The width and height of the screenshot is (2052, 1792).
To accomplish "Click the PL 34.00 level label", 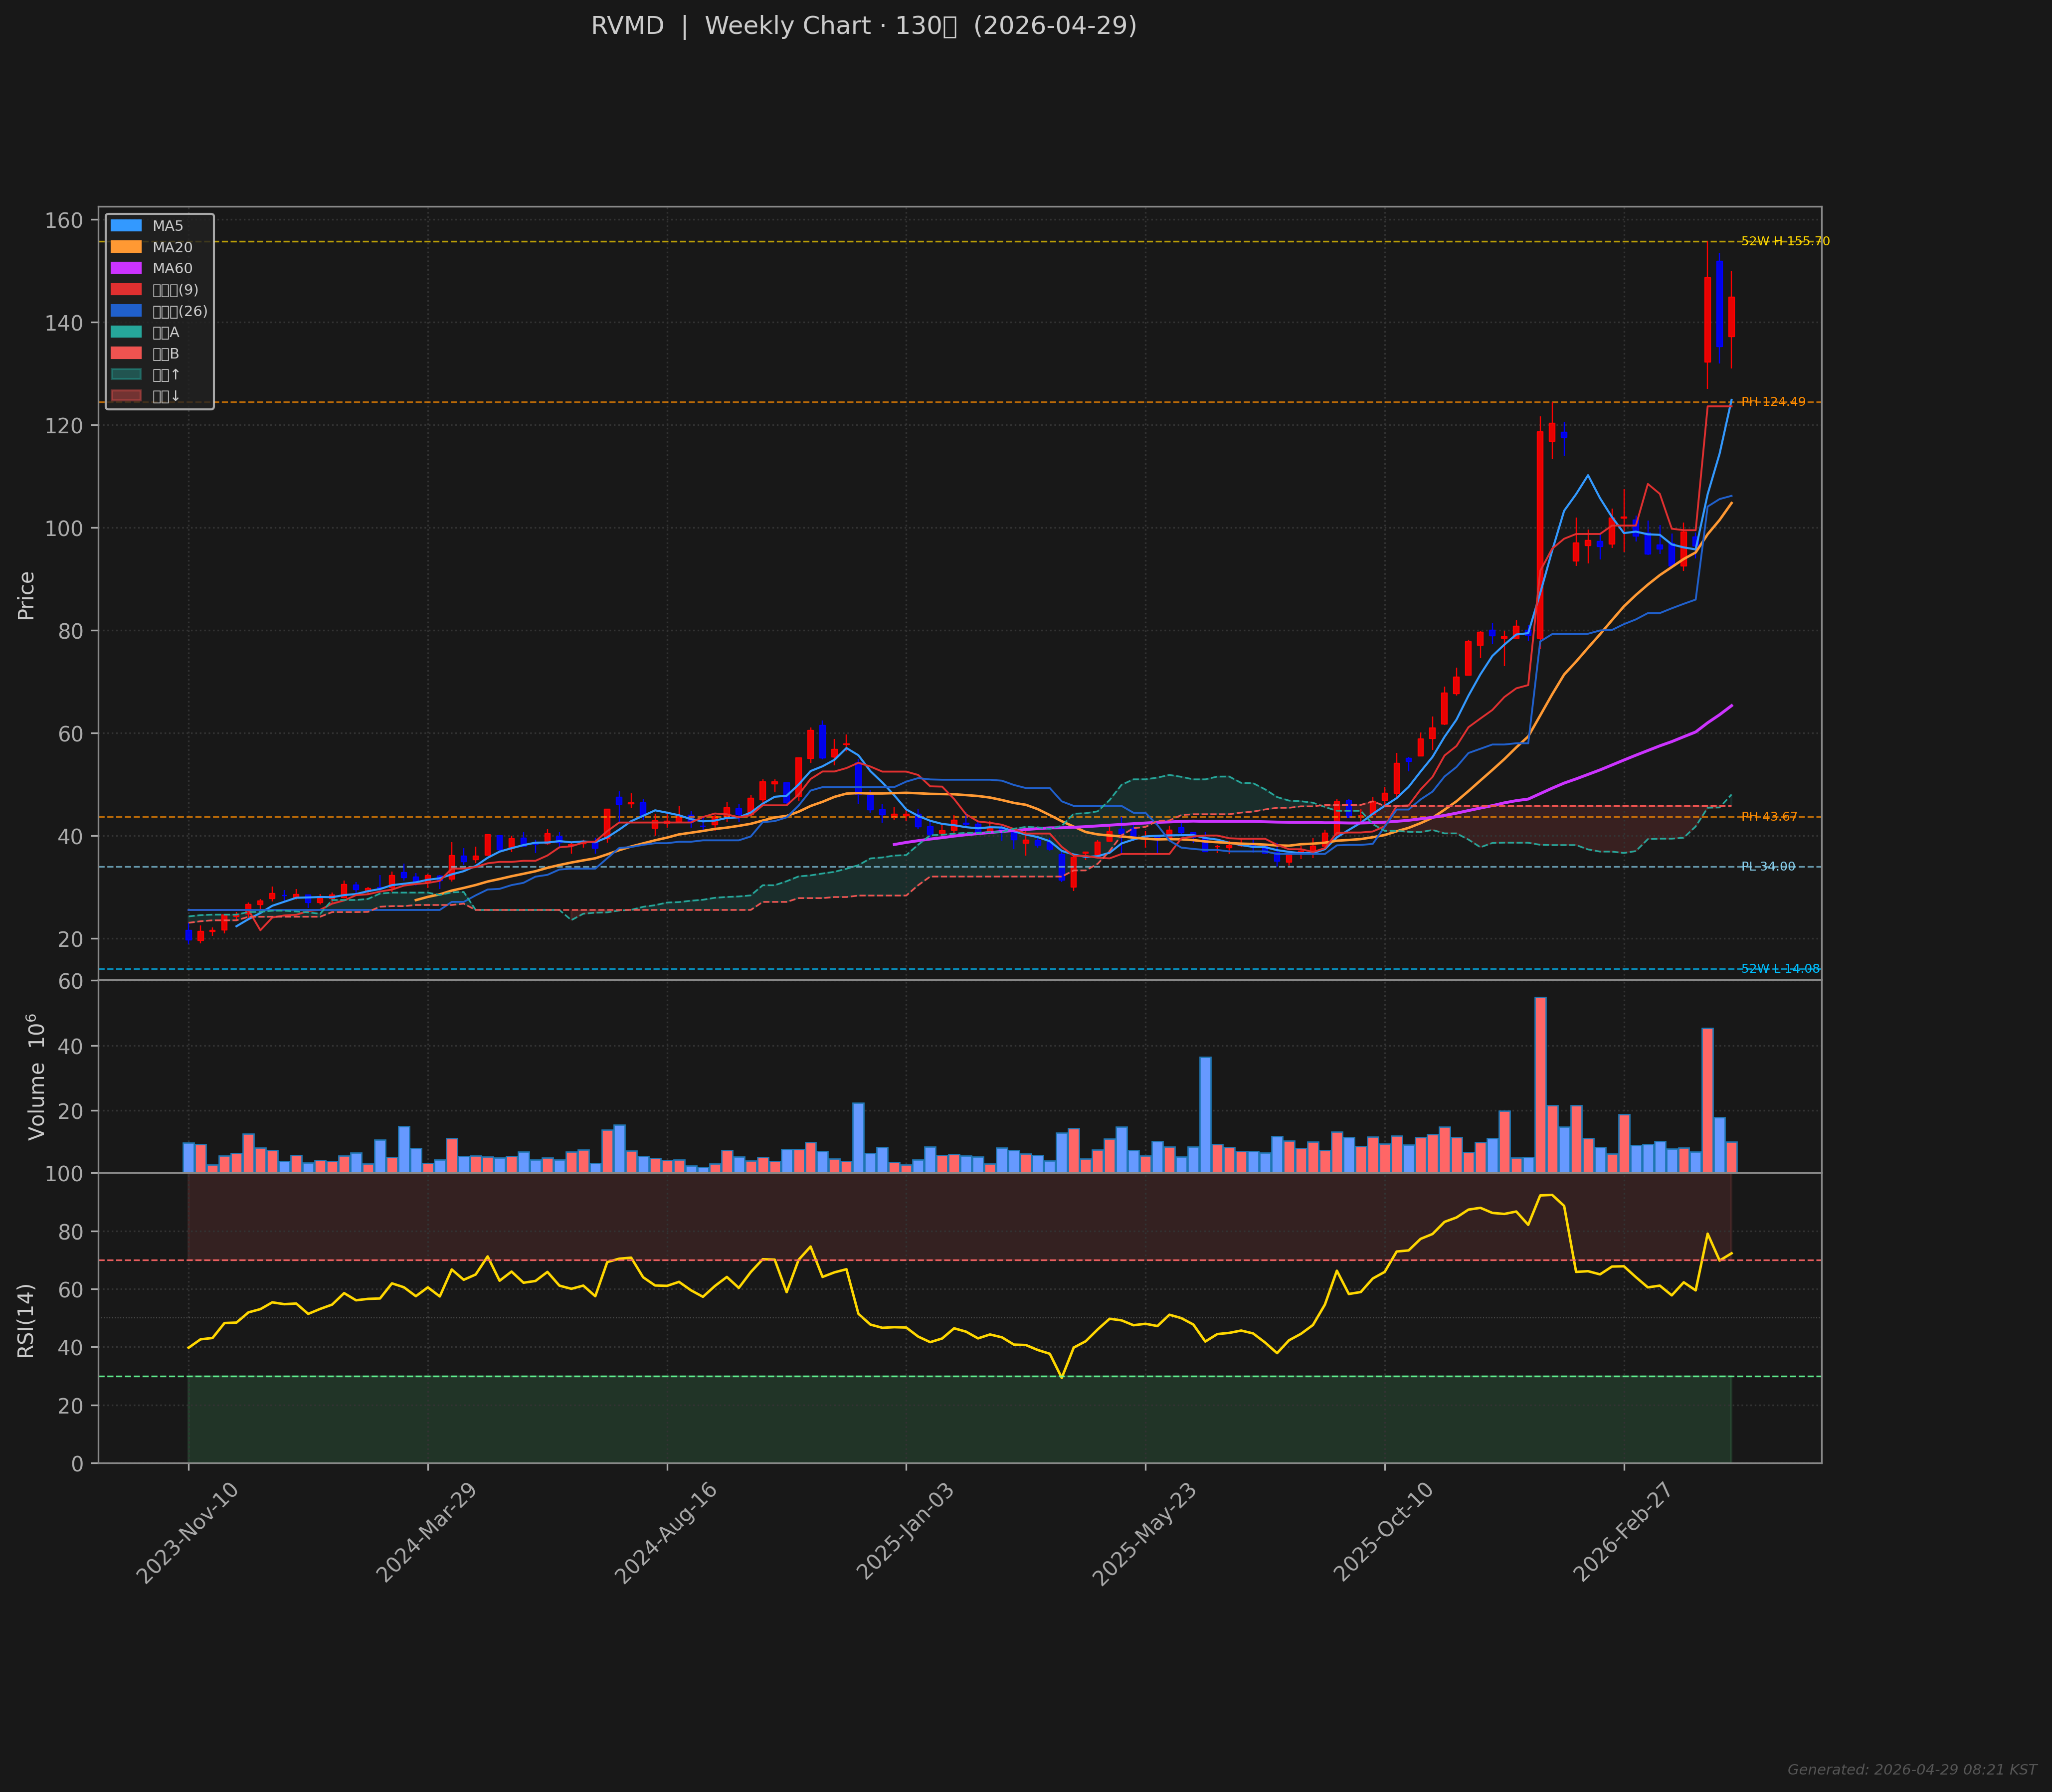I will pyautogui.click(x=1767, y=867).
